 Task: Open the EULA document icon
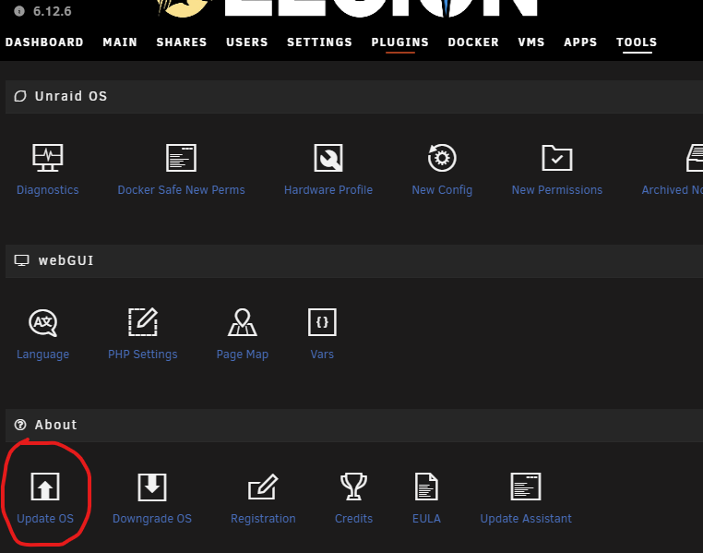pos(426,487)
